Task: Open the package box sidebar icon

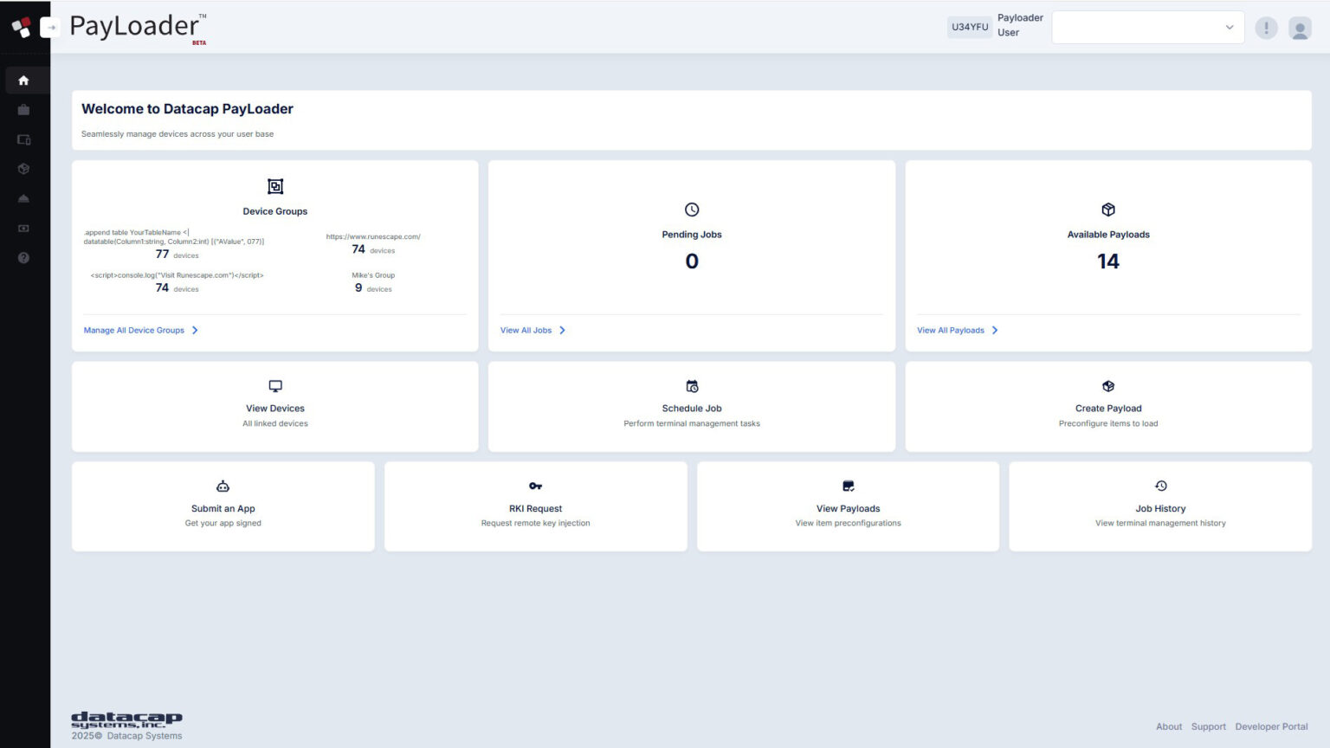Action: tap(23, 169)
